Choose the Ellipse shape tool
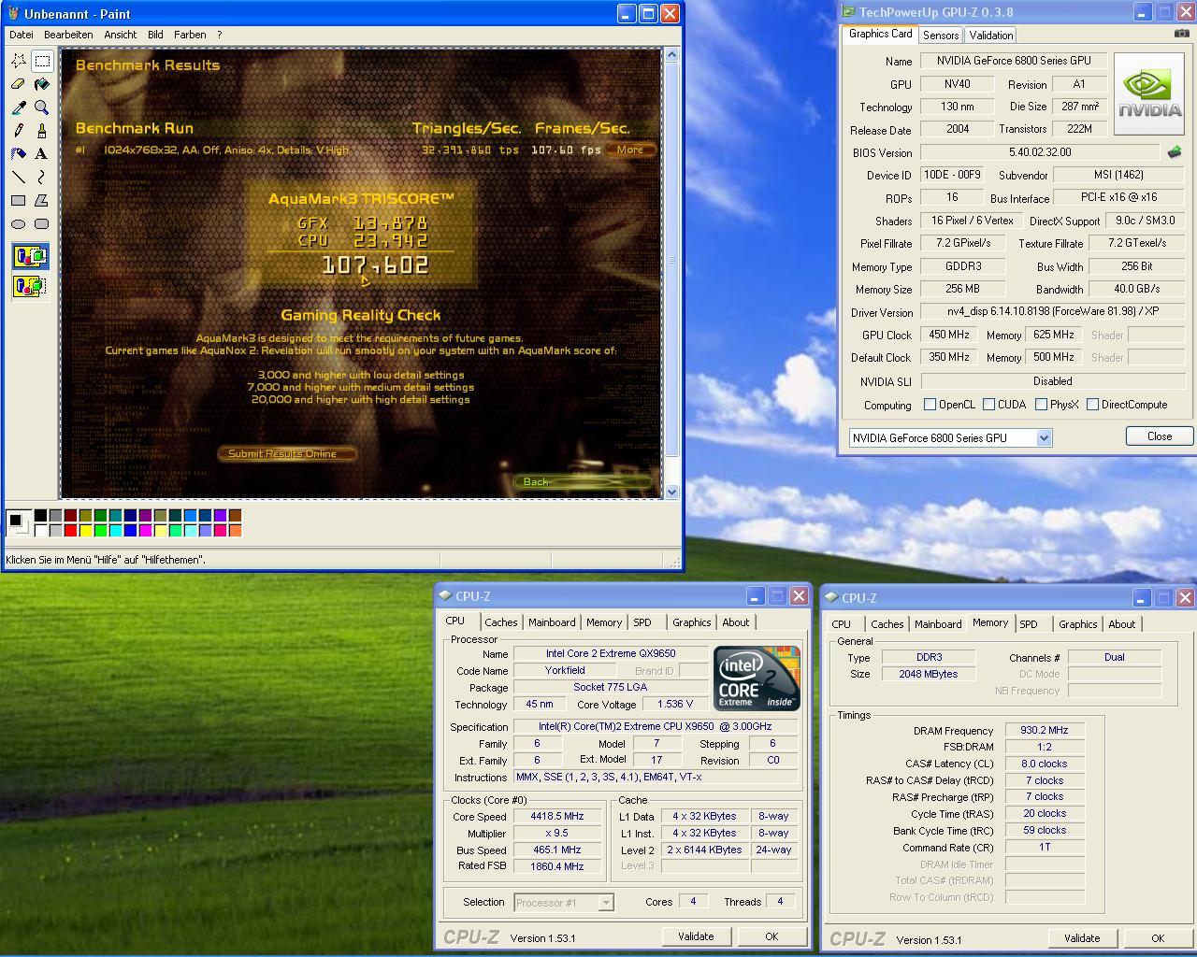 19,224
